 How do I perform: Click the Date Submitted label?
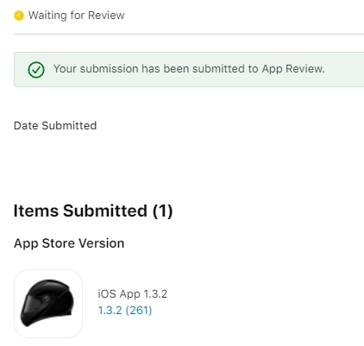point(55,126)
